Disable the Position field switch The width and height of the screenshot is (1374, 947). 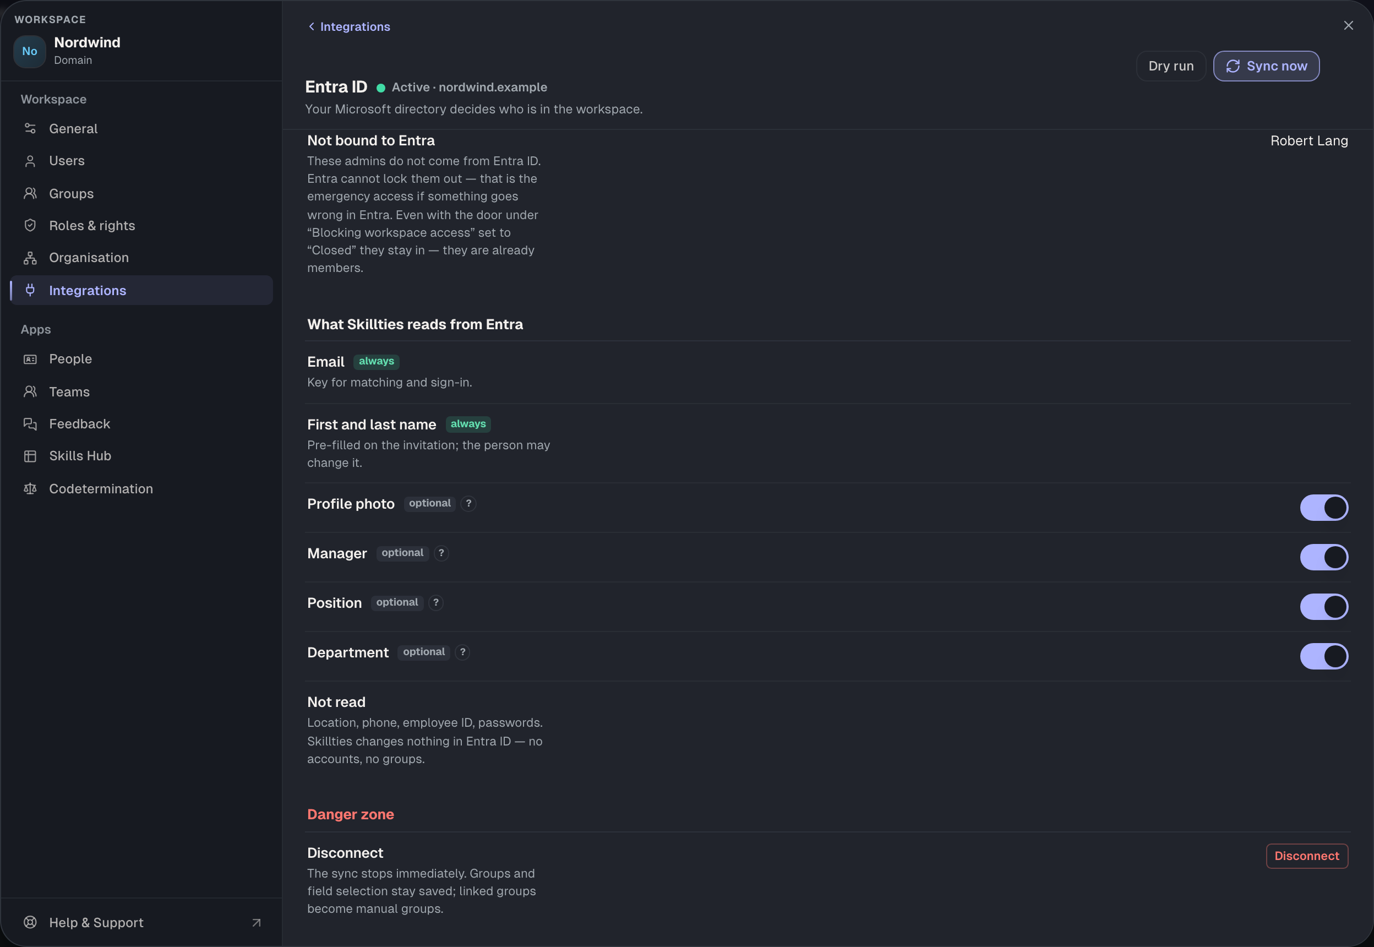[x=1324, y=607]
